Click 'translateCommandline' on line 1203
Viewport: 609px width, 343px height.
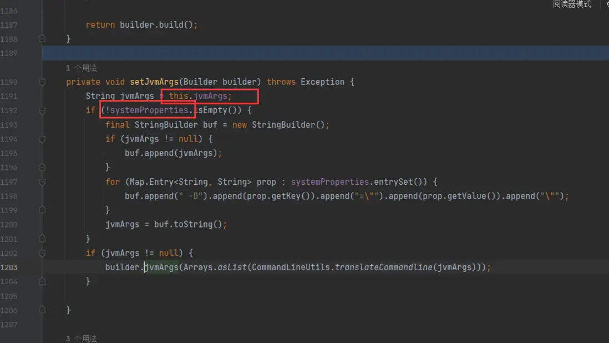tap(383, 268)
